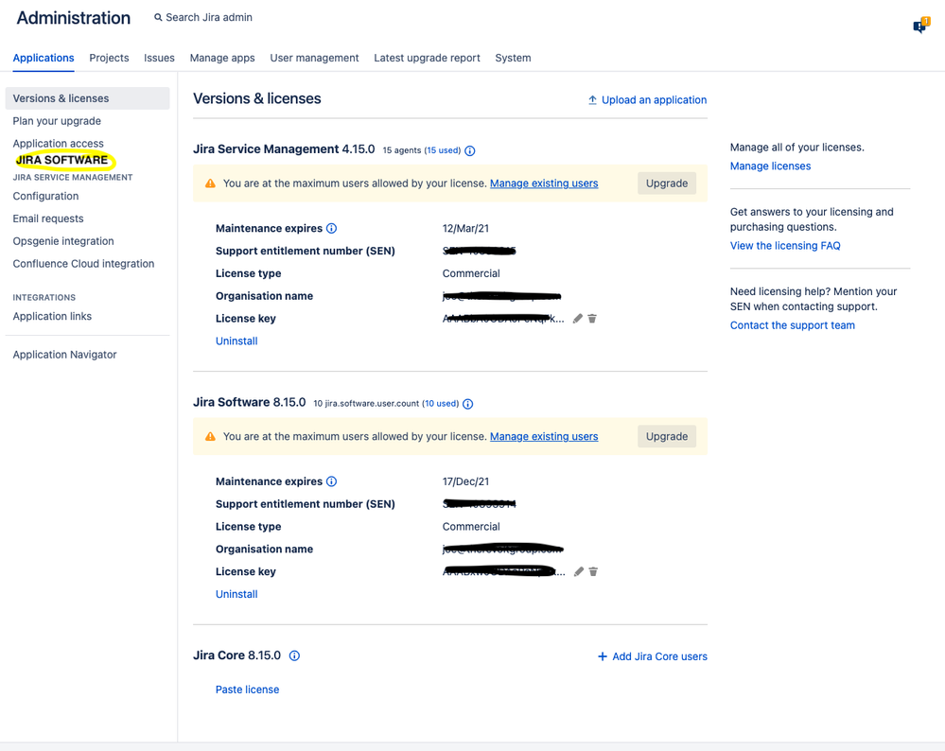945x751 pixels.
Task: Click Manage existing users in Jira Software warning
Action: (544, 436)
